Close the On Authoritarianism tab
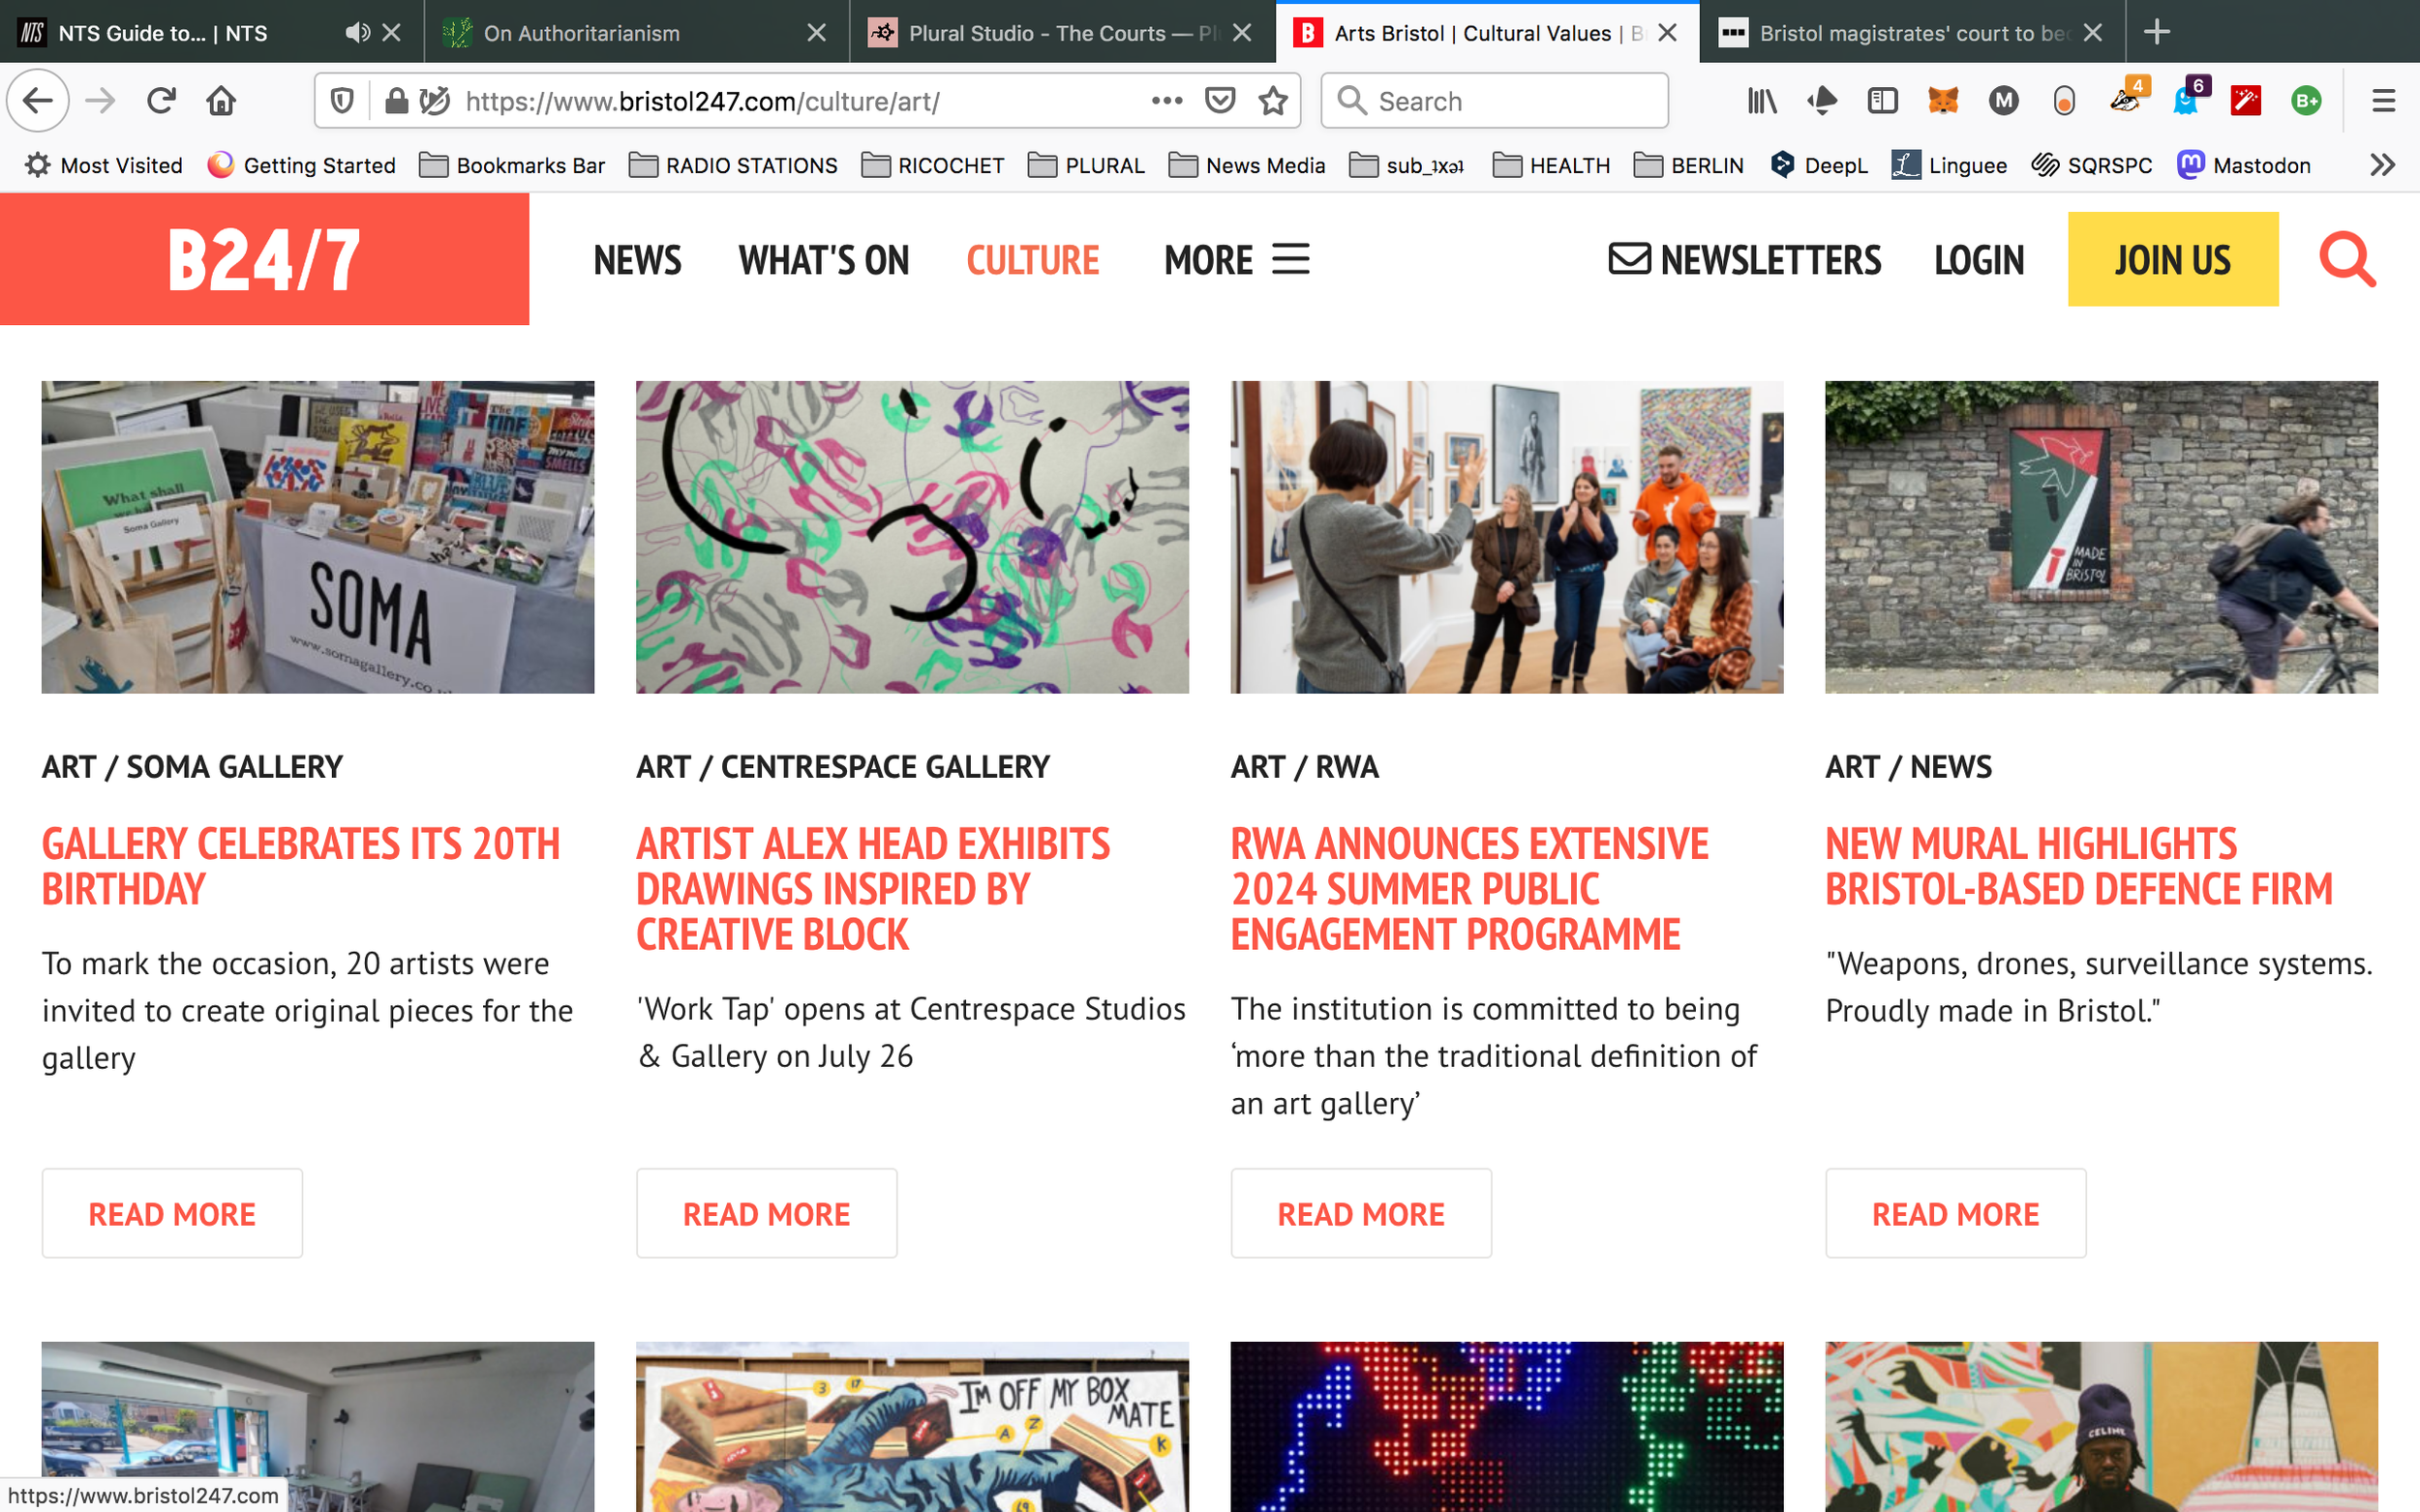Viewport: 2420px width, 1512px height. 816,33
